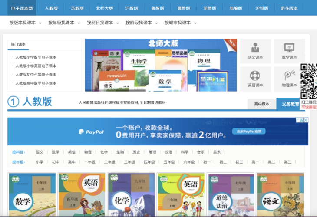Go to 北师大版 in the top navigation

pyautogui.click(x=104, y=8)
